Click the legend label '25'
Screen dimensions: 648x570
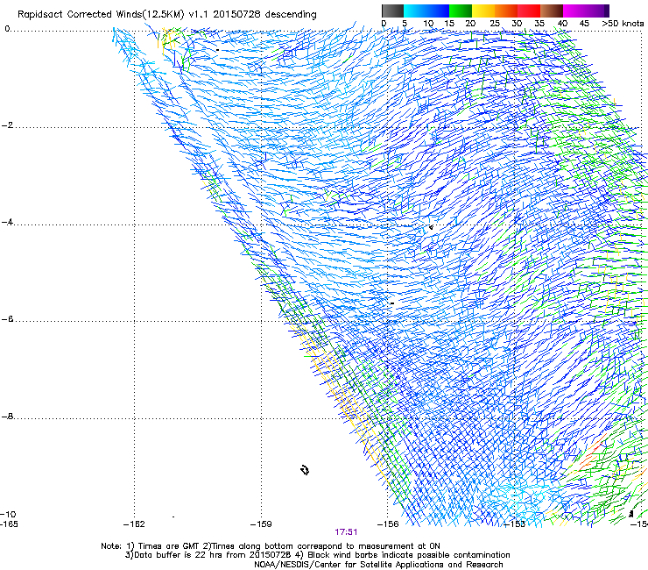(x=495, y=24)
